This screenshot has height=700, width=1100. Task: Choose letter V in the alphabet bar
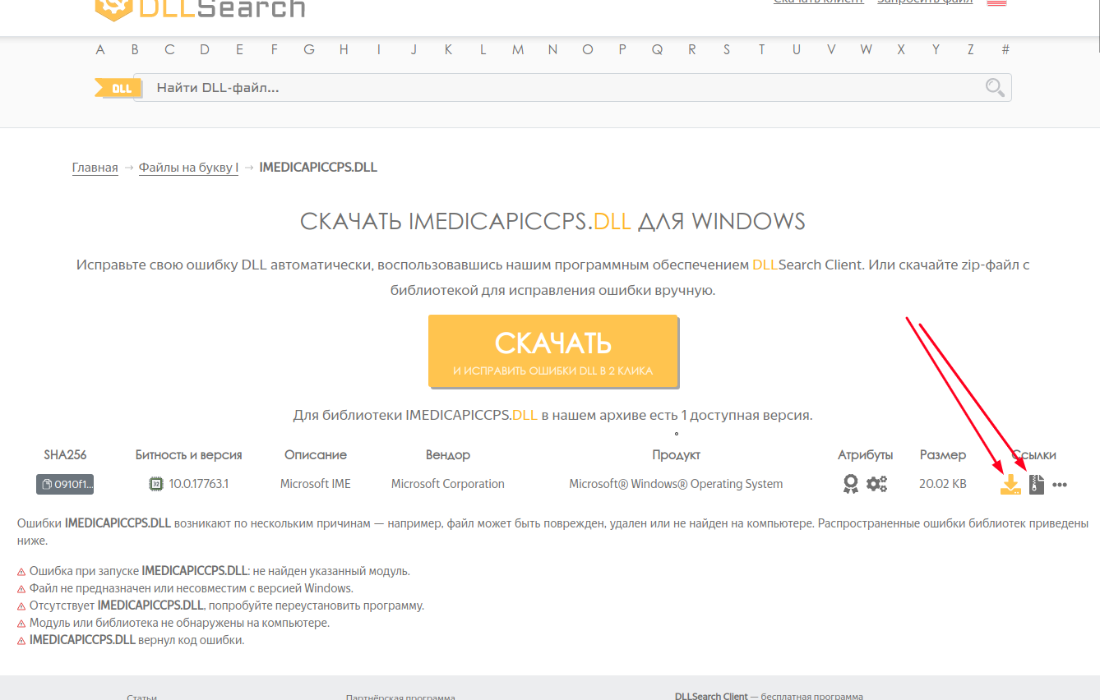[831, 49]
